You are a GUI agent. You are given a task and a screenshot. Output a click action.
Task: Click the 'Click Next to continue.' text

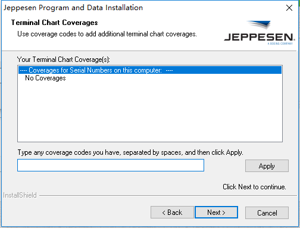tap(254, 187)
